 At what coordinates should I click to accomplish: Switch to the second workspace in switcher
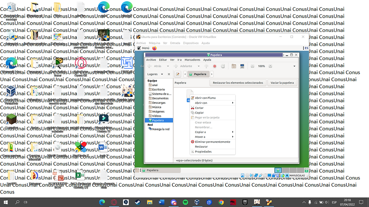pyautogui.click(x=285, y=171)
